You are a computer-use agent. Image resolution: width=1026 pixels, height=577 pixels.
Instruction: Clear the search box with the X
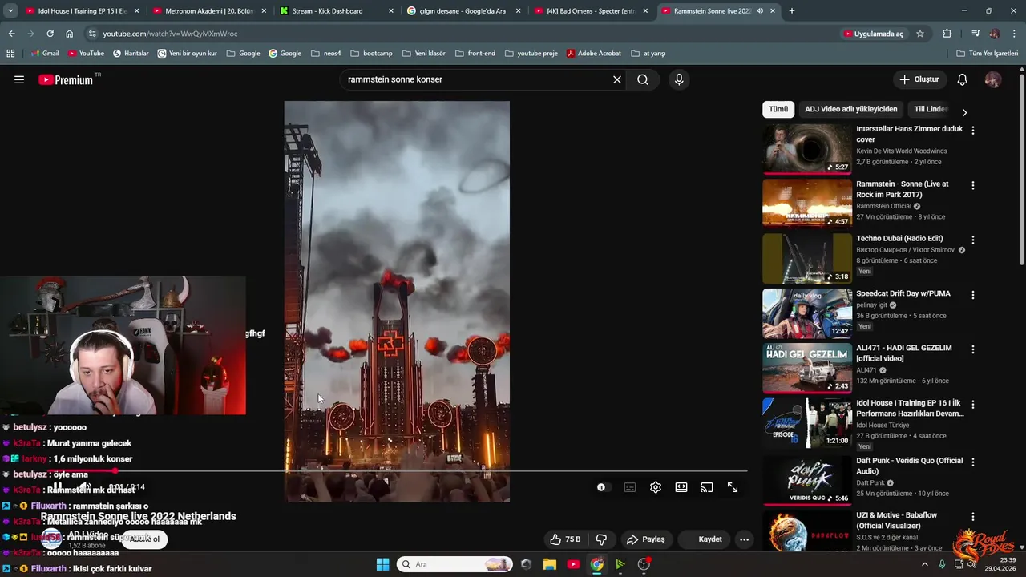[617, 79]
